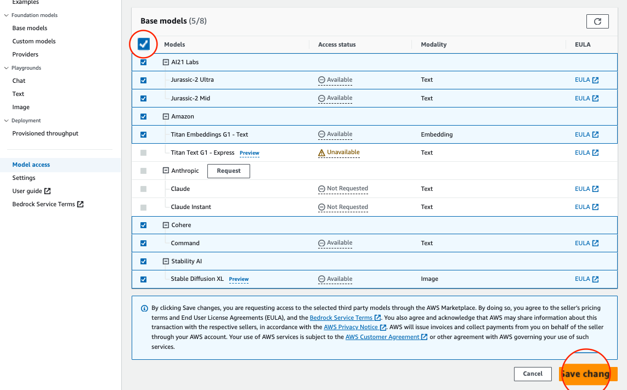Refresh the Base models table
The width and height of the screenshot is (627, 390).
click(x=597, y=21)
